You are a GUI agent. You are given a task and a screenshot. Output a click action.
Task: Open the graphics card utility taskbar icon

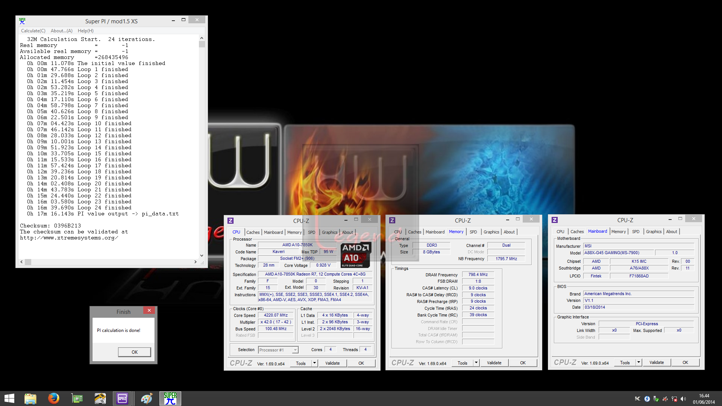(x=77, y=398)
